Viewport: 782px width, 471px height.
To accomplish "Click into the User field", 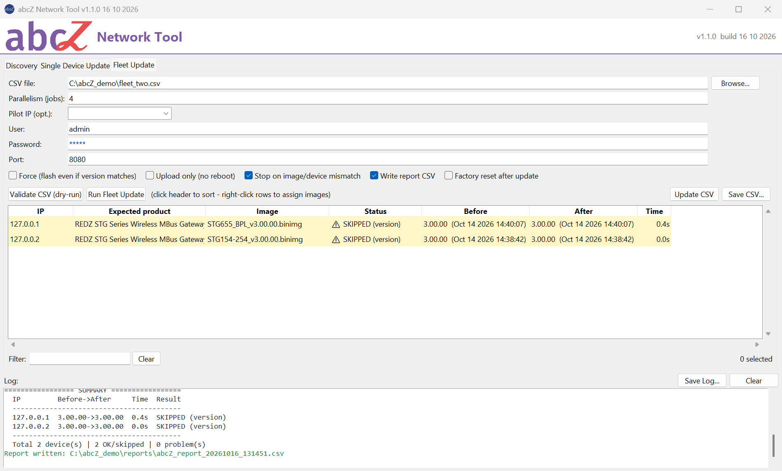I will 388,129.
